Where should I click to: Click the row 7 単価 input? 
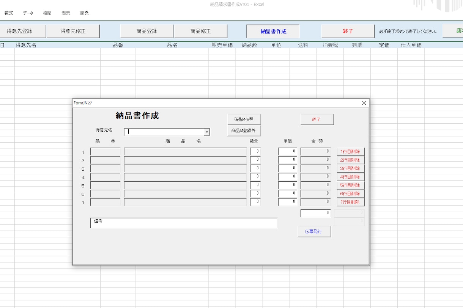[x=288, y=202]
